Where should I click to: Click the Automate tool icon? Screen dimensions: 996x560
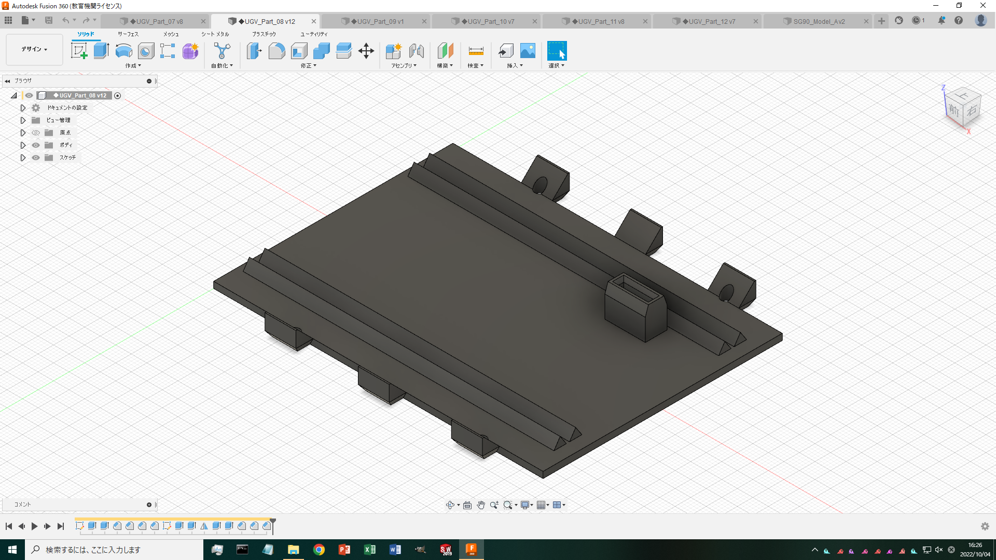[222, 51]
